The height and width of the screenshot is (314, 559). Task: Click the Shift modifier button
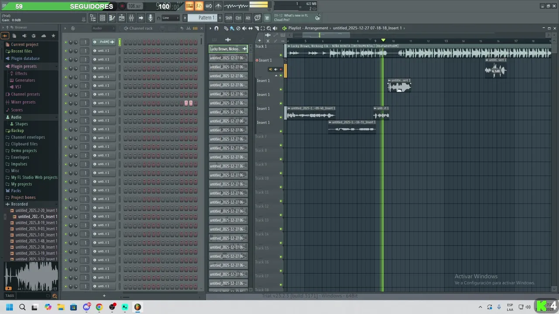pyautogui.click(x=229, y=18)
